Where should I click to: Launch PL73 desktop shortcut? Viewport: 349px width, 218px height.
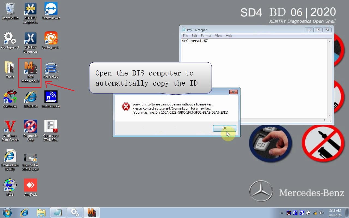[10, 188]
